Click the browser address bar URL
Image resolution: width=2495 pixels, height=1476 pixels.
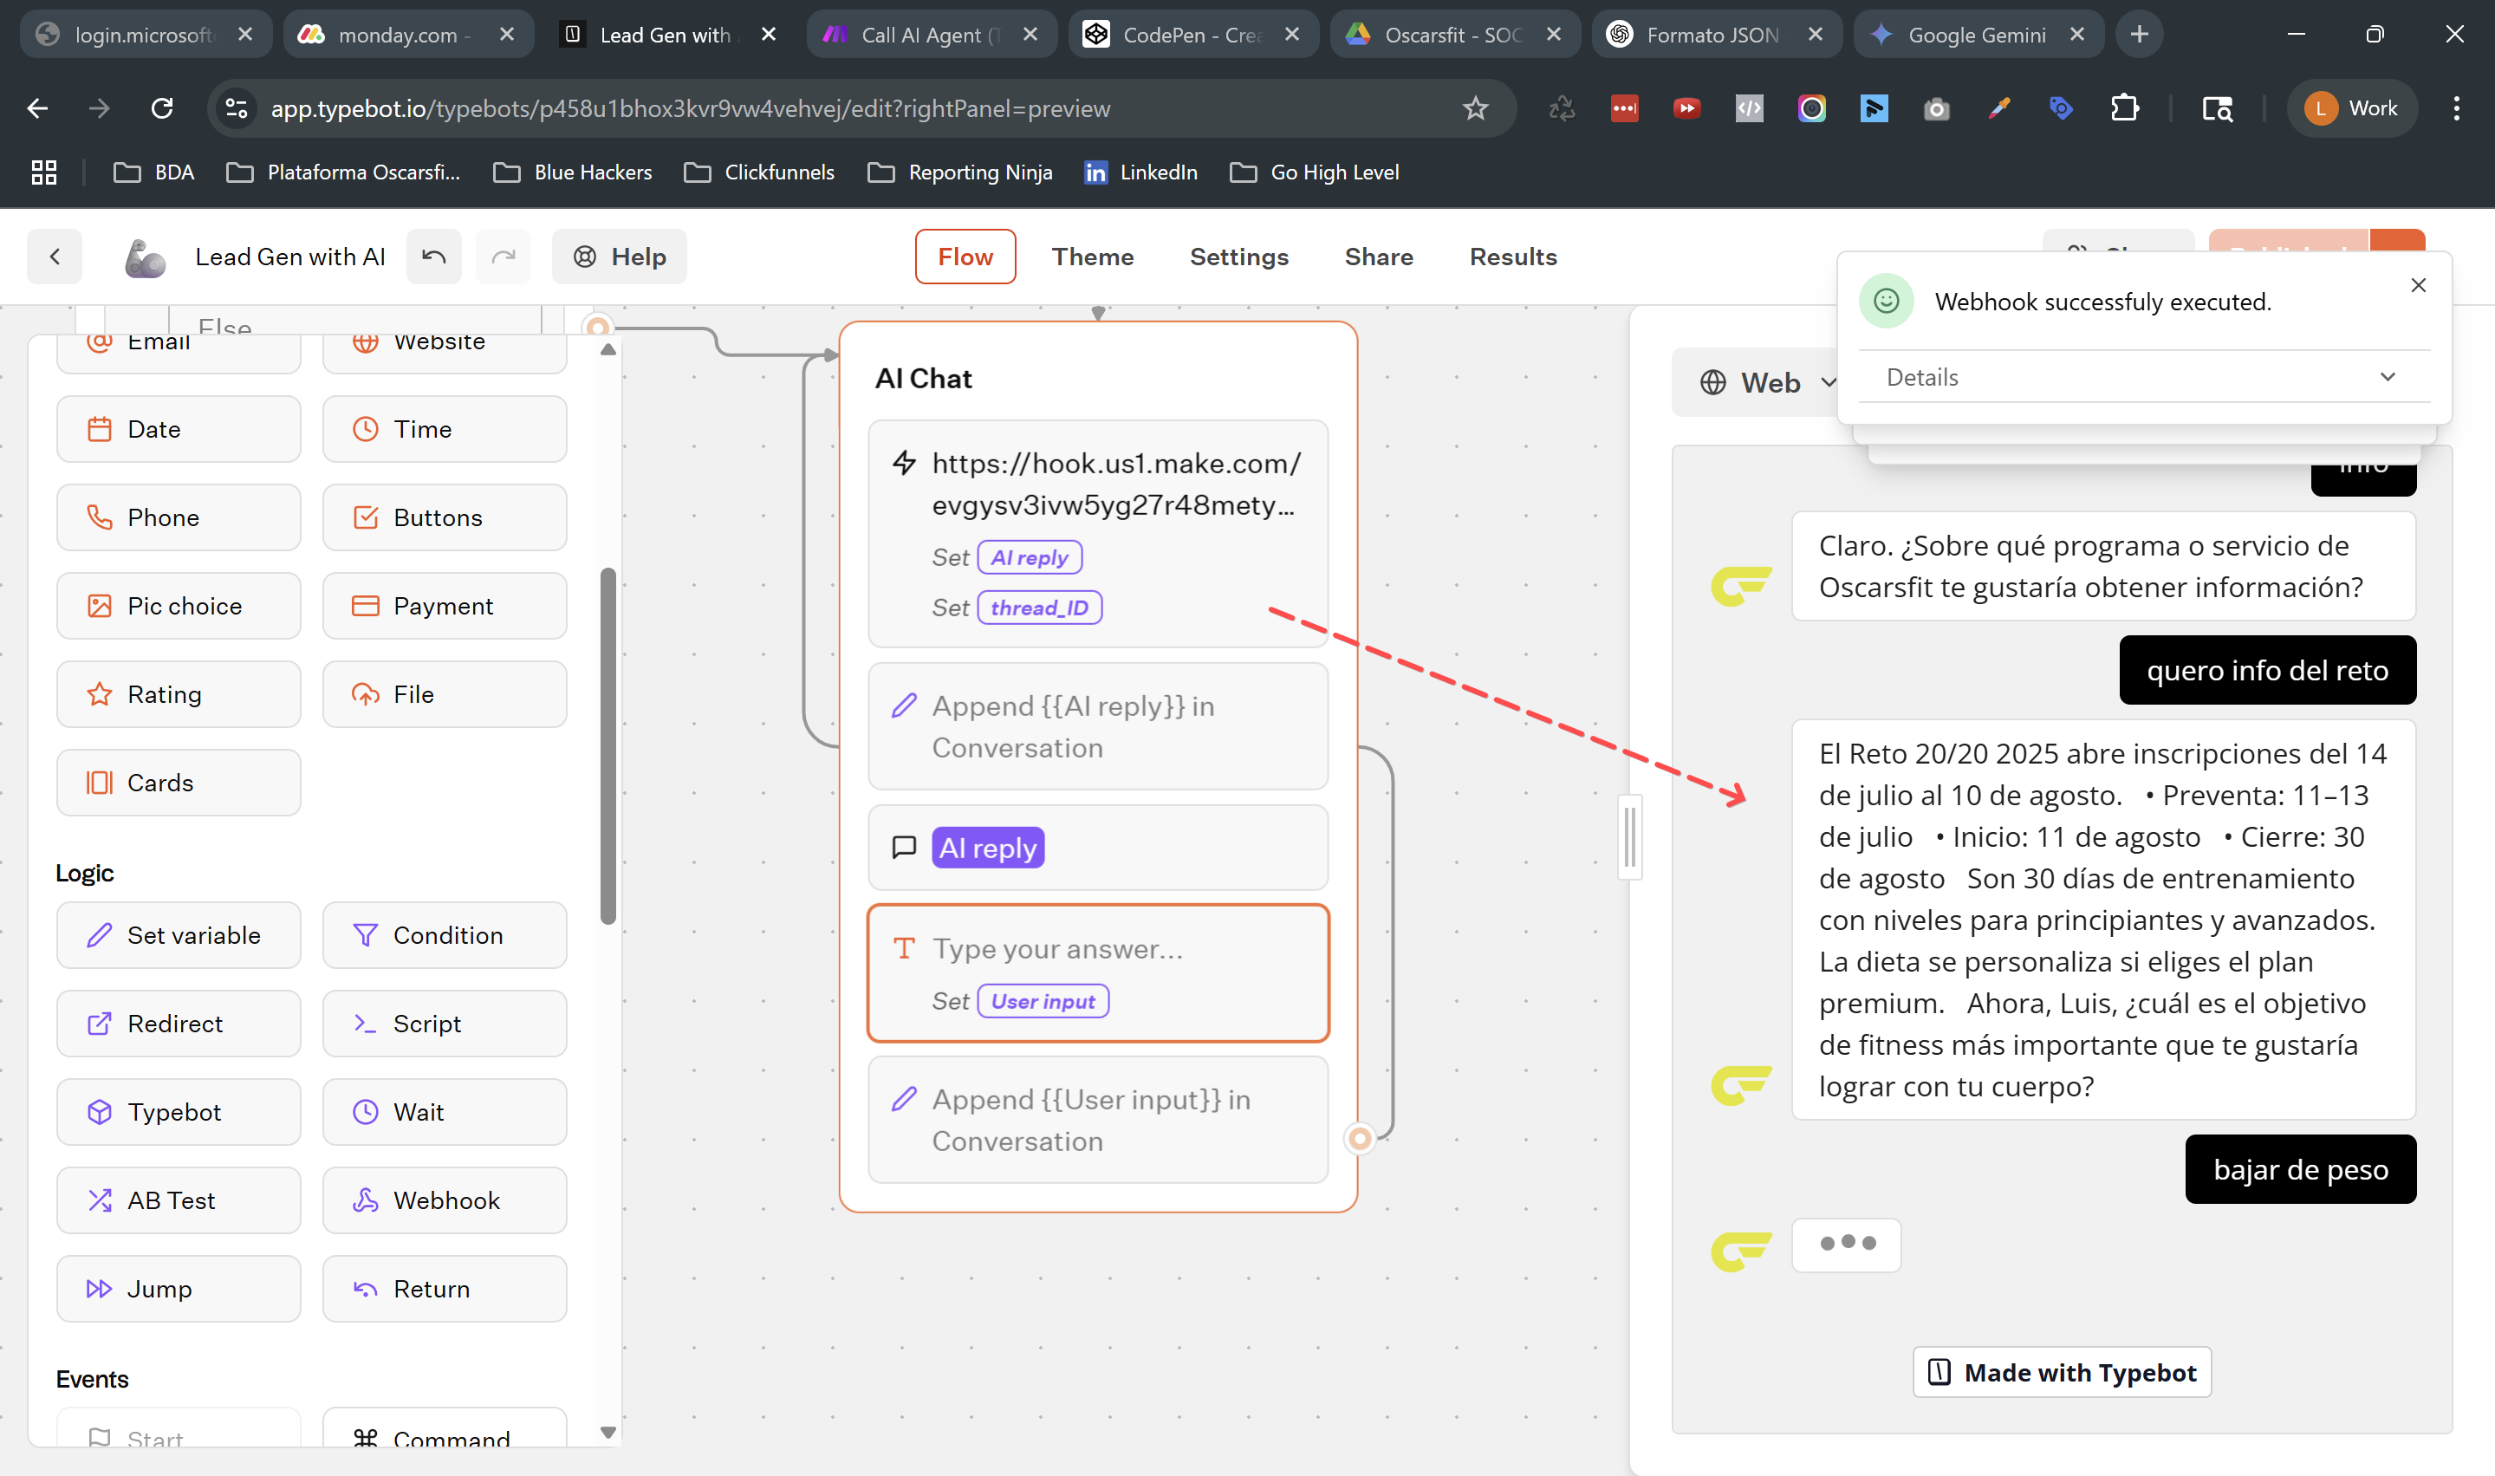[690, 108]
